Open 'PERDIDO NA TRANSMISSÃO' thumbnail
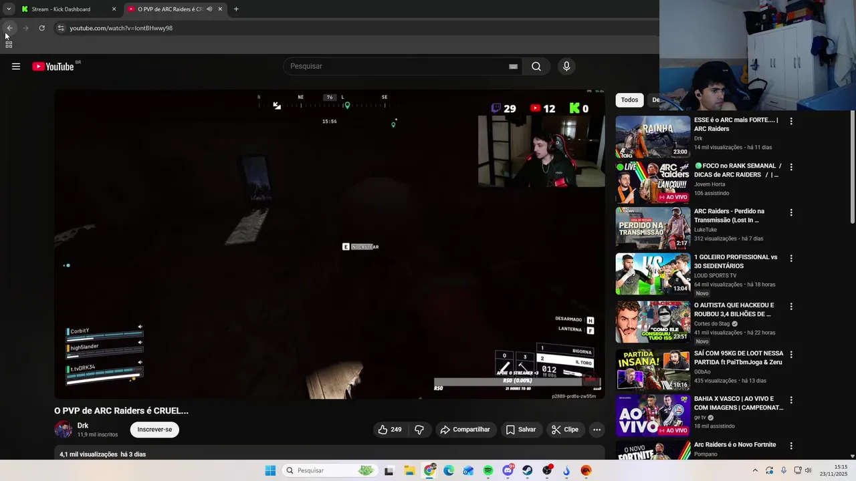 [x=653, y=228]
